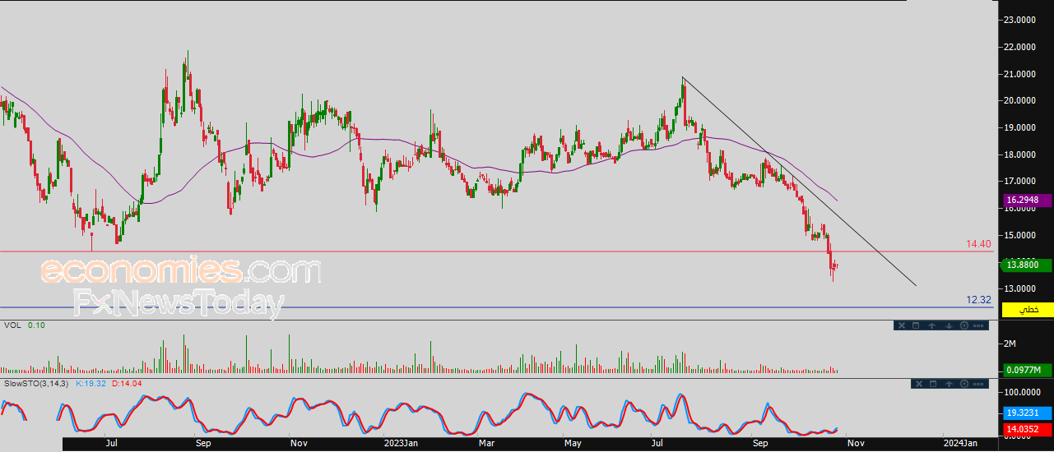The image size is (1054, 452).
Task: Click the purple 16.2948 moving average tag
Action: click(1025, 200)
